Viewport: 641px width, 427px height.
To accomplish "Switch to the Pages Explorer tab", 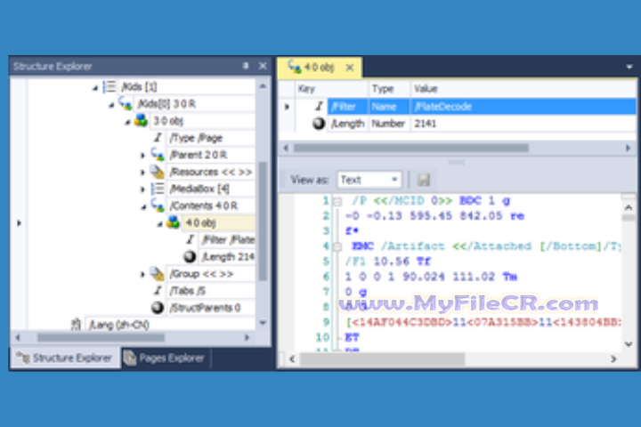I will [x=166, y=358].
